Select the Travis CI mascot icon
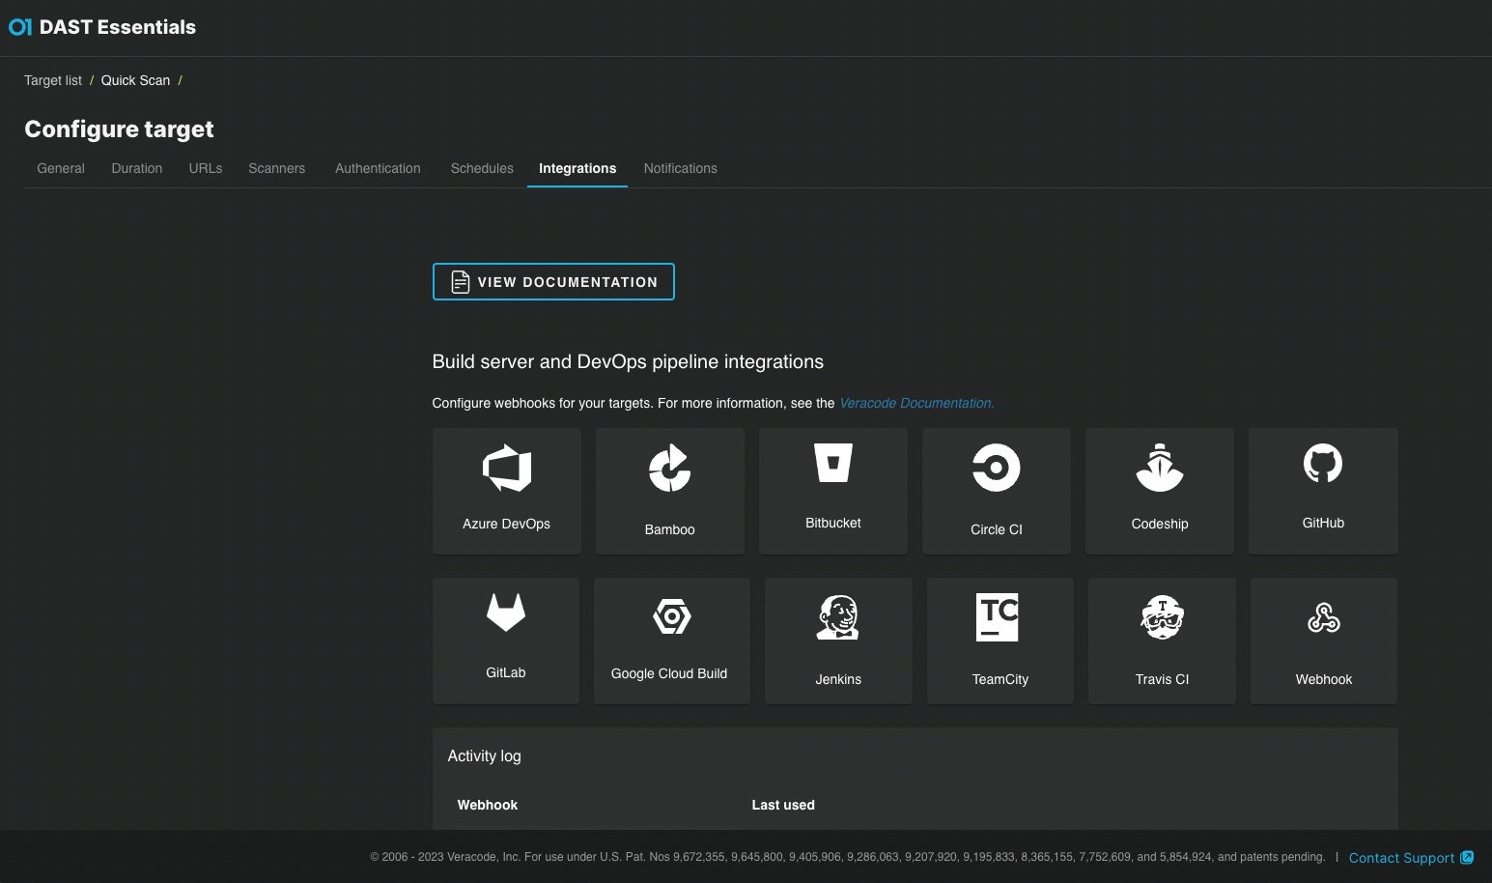The image size is (1492, 883). [1162, 617]
